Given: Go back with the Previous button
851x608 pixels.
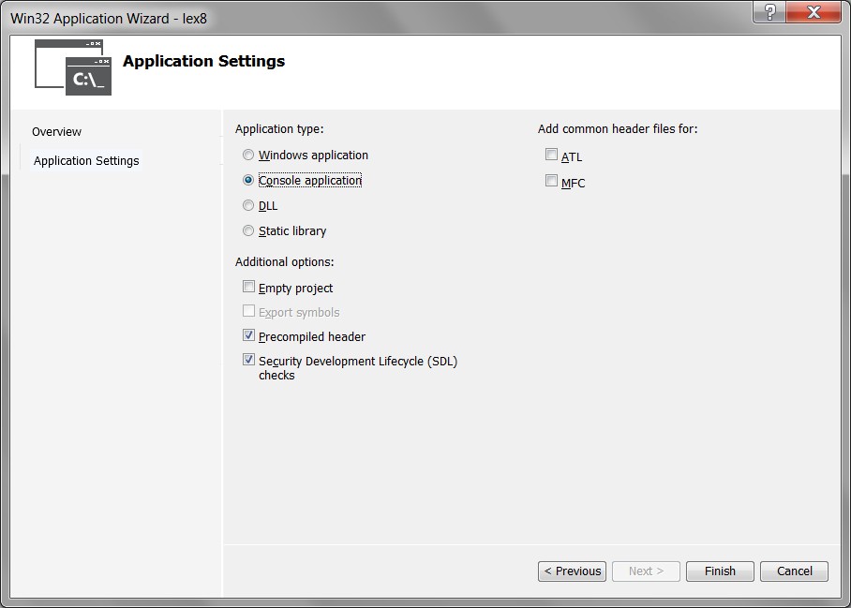Looking at the screenshot, I should 572,571.
